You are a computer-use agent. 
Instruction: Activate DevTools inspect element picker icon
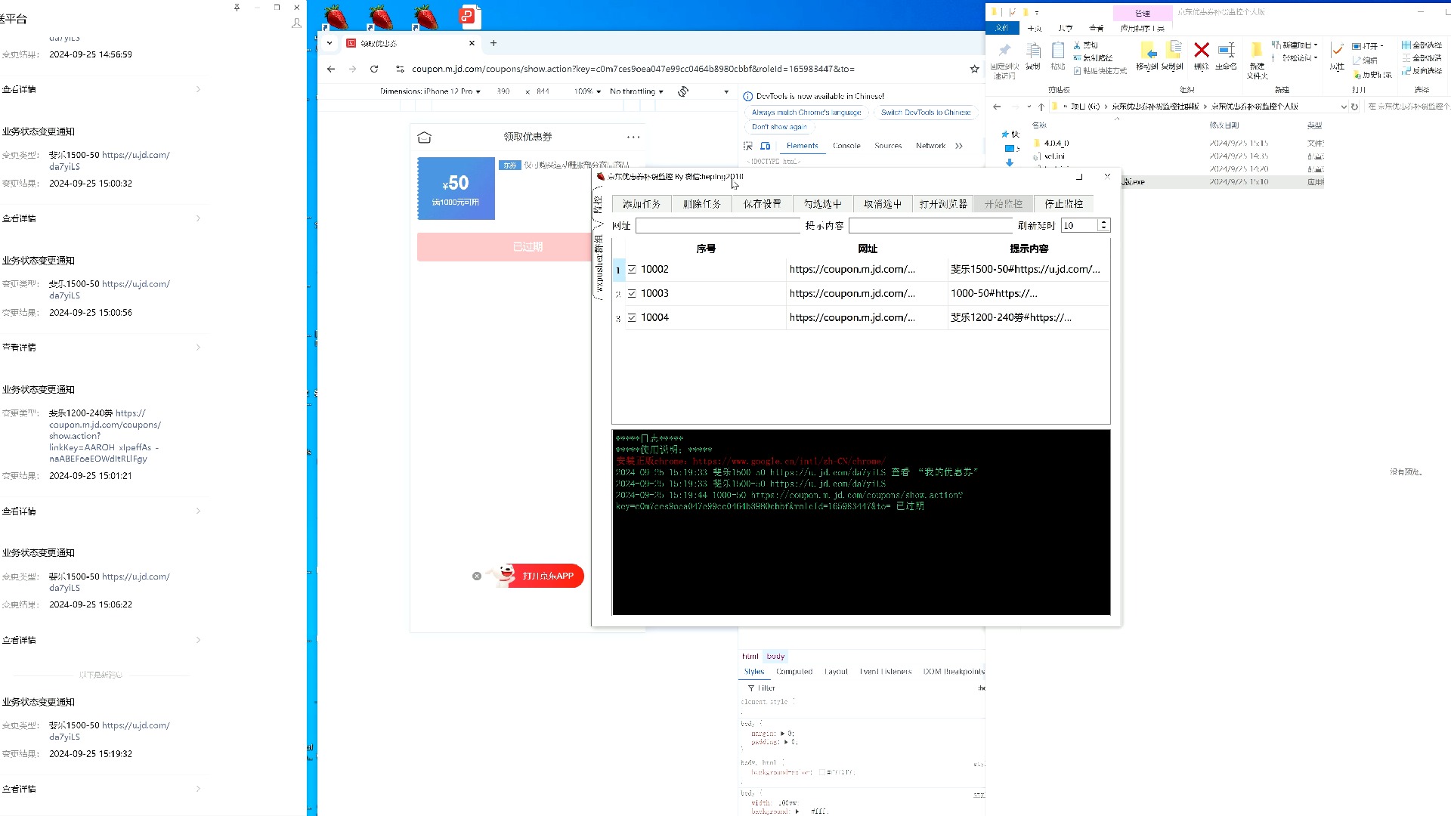(748, 146)
